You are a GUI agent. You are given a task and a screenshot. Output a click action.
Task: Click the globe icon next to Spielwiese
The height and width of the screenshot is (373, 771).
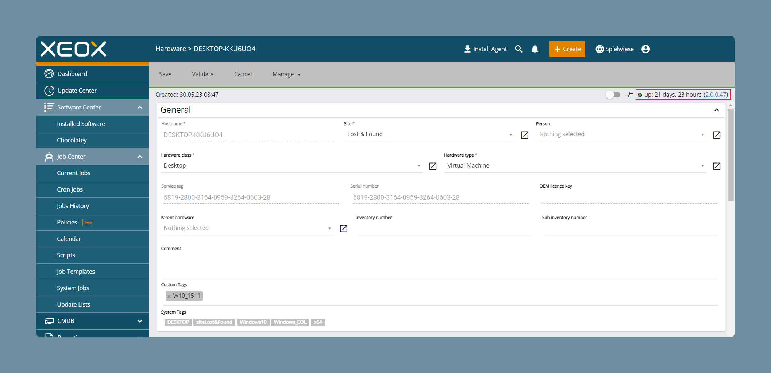click(x=600, y=49)
